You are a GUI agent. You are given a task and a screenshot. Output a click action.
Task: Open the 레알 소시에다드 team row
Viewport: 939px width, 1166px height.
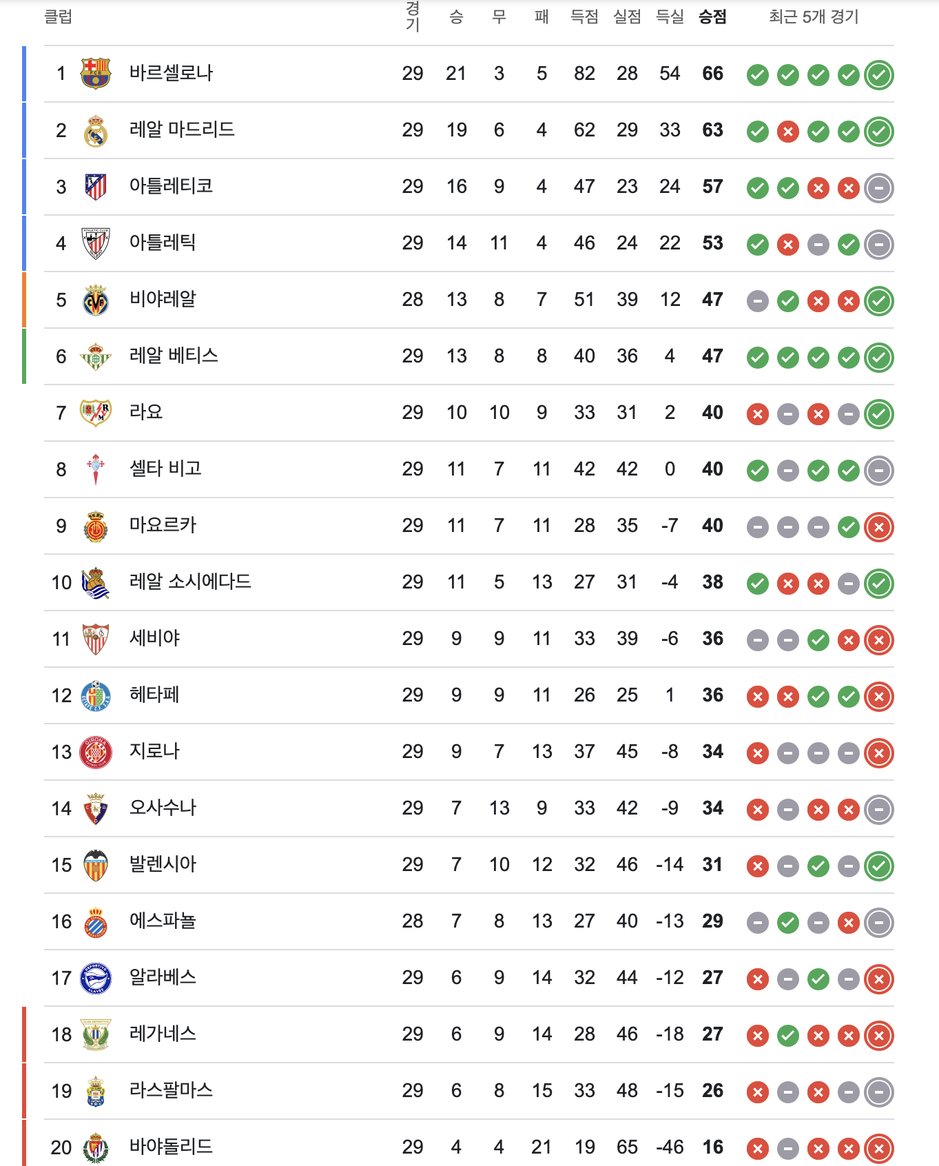pos(469,582)
